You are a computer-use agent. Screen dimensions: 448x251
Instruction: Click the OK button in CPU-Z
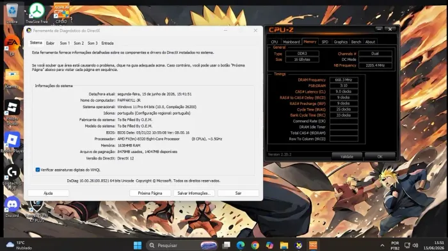click(380, 156)
